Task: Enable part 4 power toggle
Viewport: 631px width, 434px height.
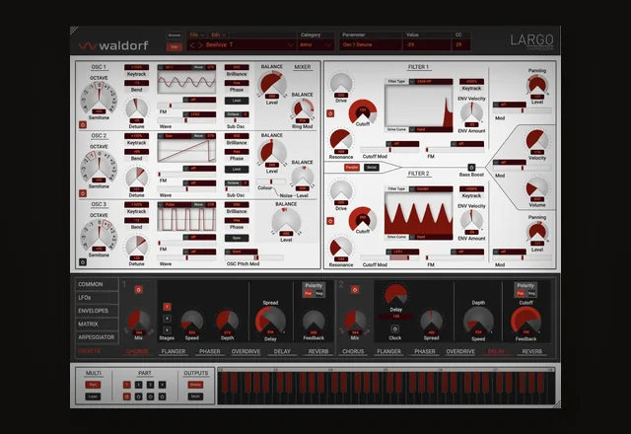Action: click(162, 397)
